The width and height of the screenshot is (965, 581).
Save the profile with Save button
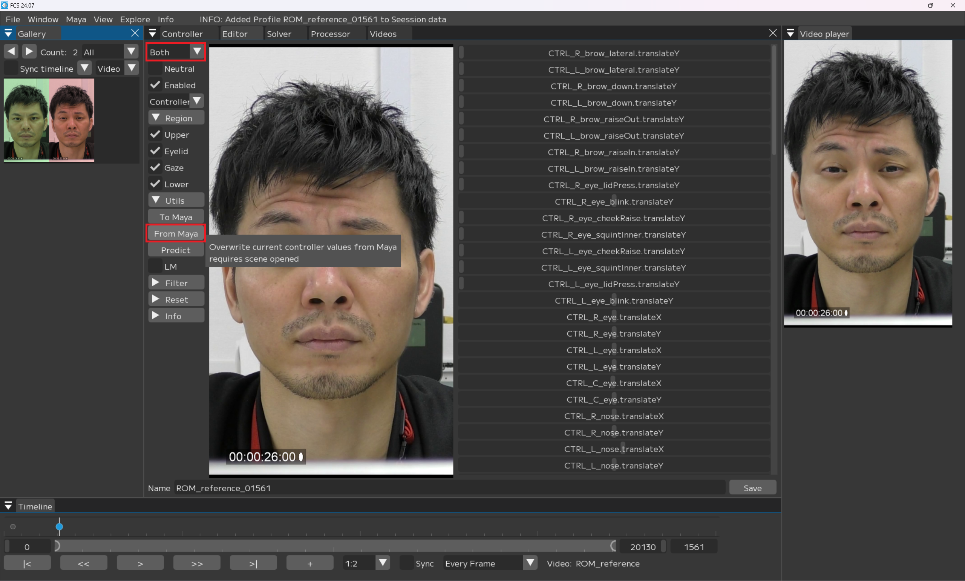click(x=752, y=488)
